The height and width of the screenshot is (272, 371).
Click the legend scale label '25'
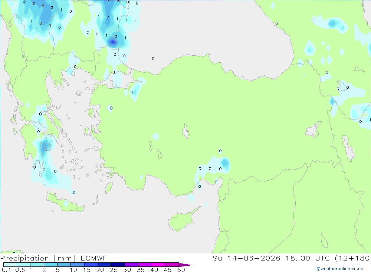pos(114,270)
